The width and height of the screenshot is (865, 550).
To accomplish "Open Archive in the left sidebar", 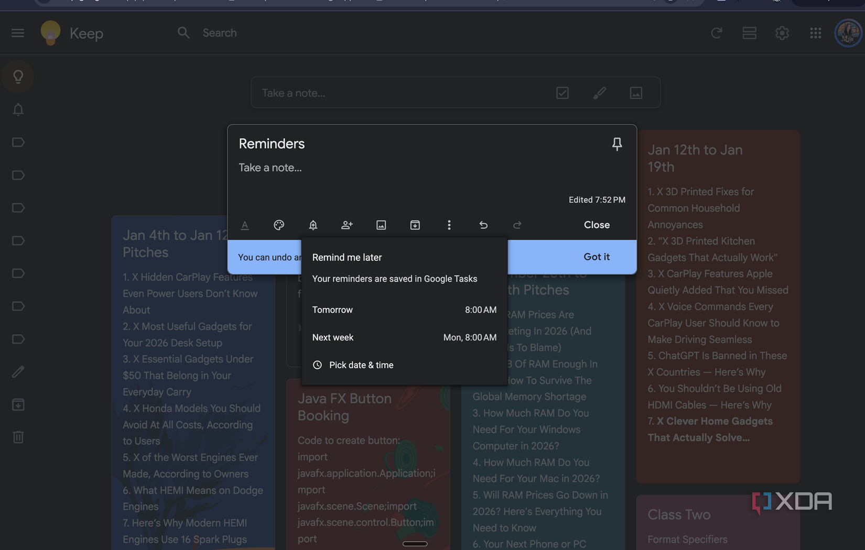I will (x=18, y=404).
